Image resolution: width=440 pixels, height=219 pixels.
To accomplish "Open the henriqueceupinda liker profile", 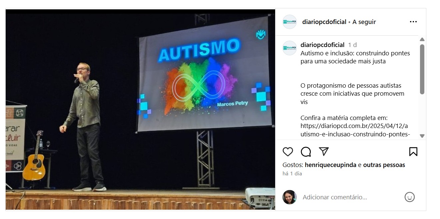I will point(330,165).
